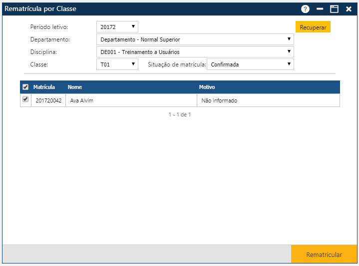Click the Não informado motivo cell
Screen dimensions: 359x266
click(x=219, y=100)
